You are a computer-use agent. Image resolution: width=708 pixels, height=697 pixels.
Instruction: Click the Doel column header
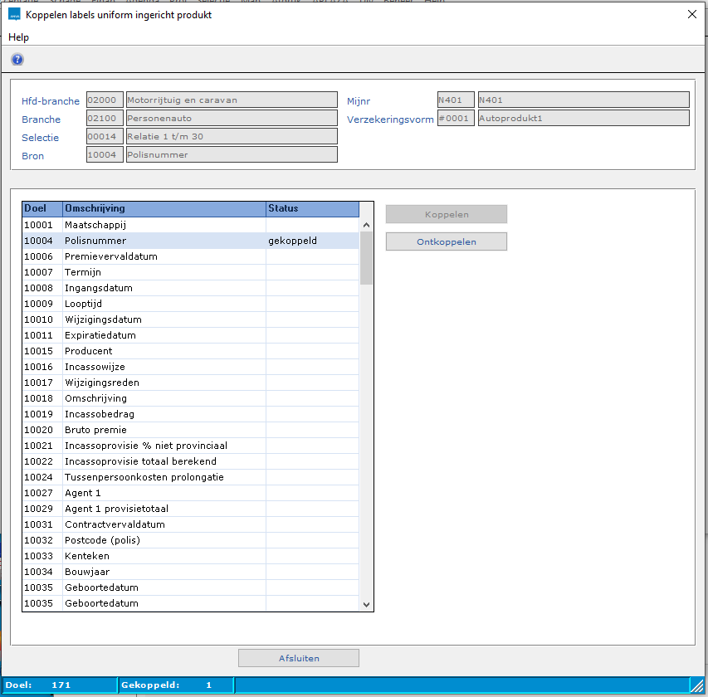pos(42,209)
